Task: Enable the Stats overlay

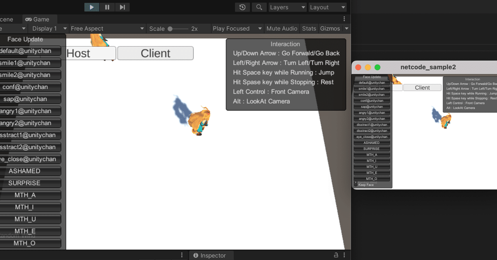Action: (309, 28)
